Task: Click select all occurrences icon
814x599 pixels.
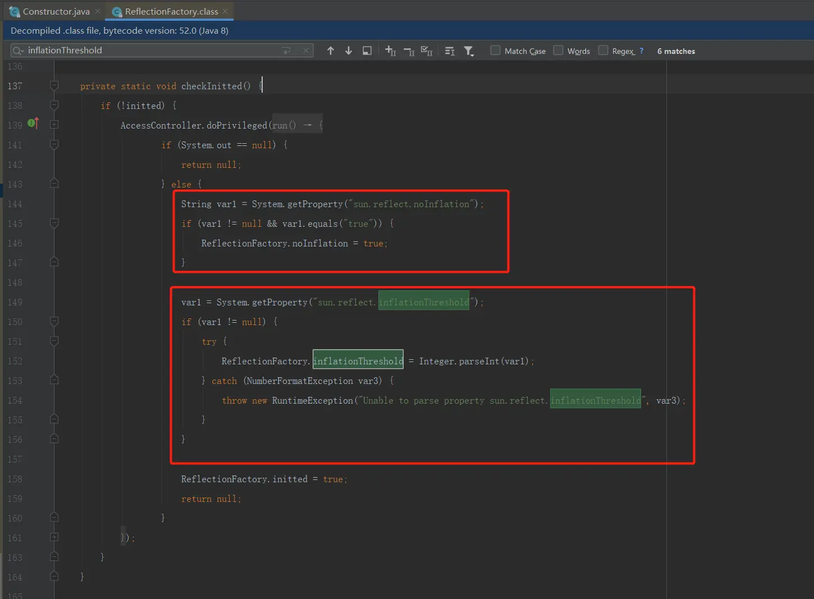Action: [x=427, y=51]
